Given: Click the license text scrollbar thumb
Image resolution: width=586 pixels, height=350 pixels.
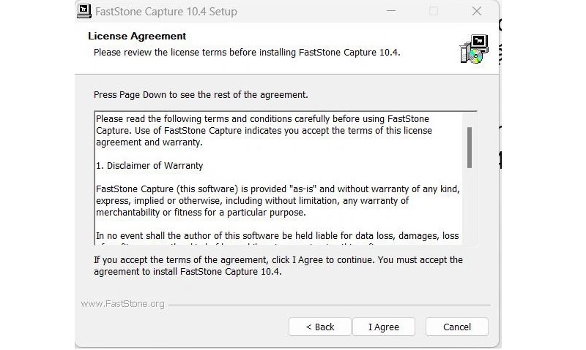Looking at the screenshot, I should click(469, 147).
